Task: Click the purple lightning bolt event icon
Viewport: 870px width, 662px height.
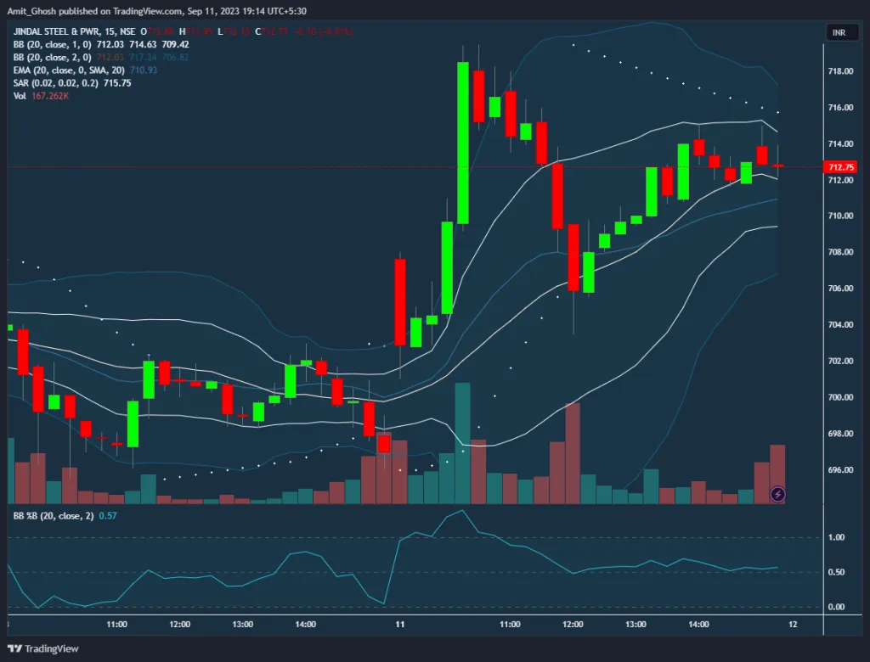Action: (777, 493)
